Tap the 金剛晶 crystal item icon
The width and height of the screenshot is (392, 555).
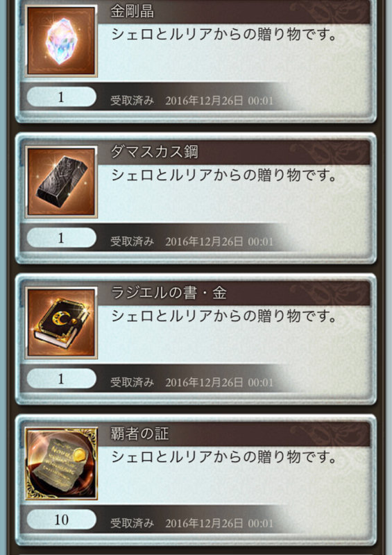tap(61, 40)
